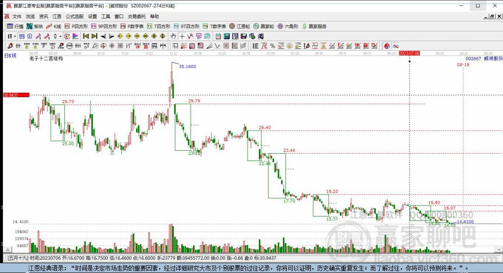This screenshot has height=273, width=503.
Task: Click the 日K线 chart label
Action: click(10, 55)
